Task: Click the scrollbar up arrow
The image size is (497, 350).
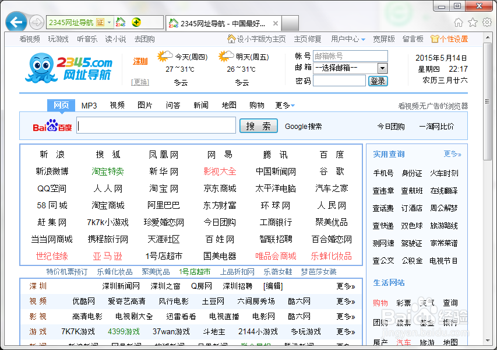Action: [x=488, y=38]
